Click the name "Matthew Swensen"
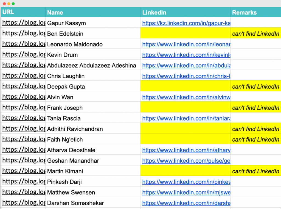Screen dimensions: 281x209 coord(71,193)
